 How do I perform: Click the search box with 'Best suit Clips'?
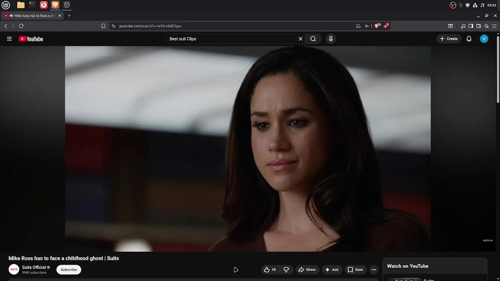(x=232, y=39)
